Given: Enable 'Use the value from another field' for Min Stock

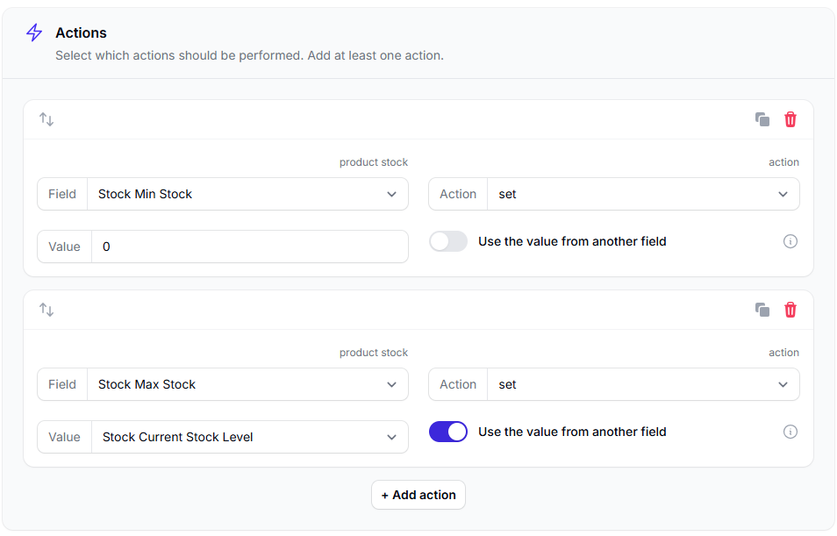Looking at the screenshot, I should pyautogui.click(x=447, y=241).
